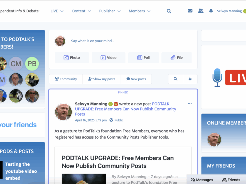Select the Show my posts tab
Image resolution: width=246 pixels, height=184 pixels.
tap(102, 79)
